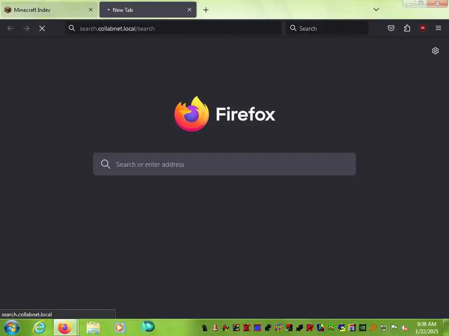Stop loading the current page
Image resolution: width=449 pixels, height=336 pixels.
pyautogui.click(x=42, y=28)
